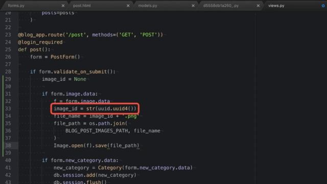Screen dimensions: 327x184
Task: Click 'Image.open(f).save(file_path)' on line 38
Action: [97, 146]
